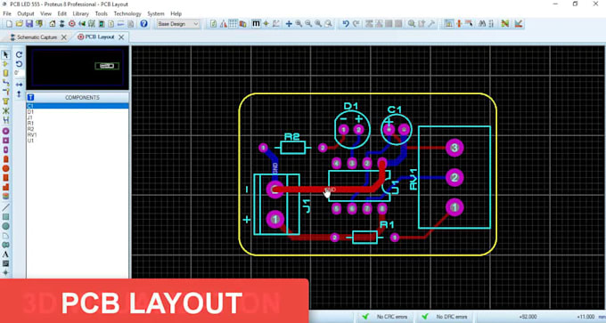Select C1 in the components list
The height and width of the screenshot is (323, 606).
[78, 106]
